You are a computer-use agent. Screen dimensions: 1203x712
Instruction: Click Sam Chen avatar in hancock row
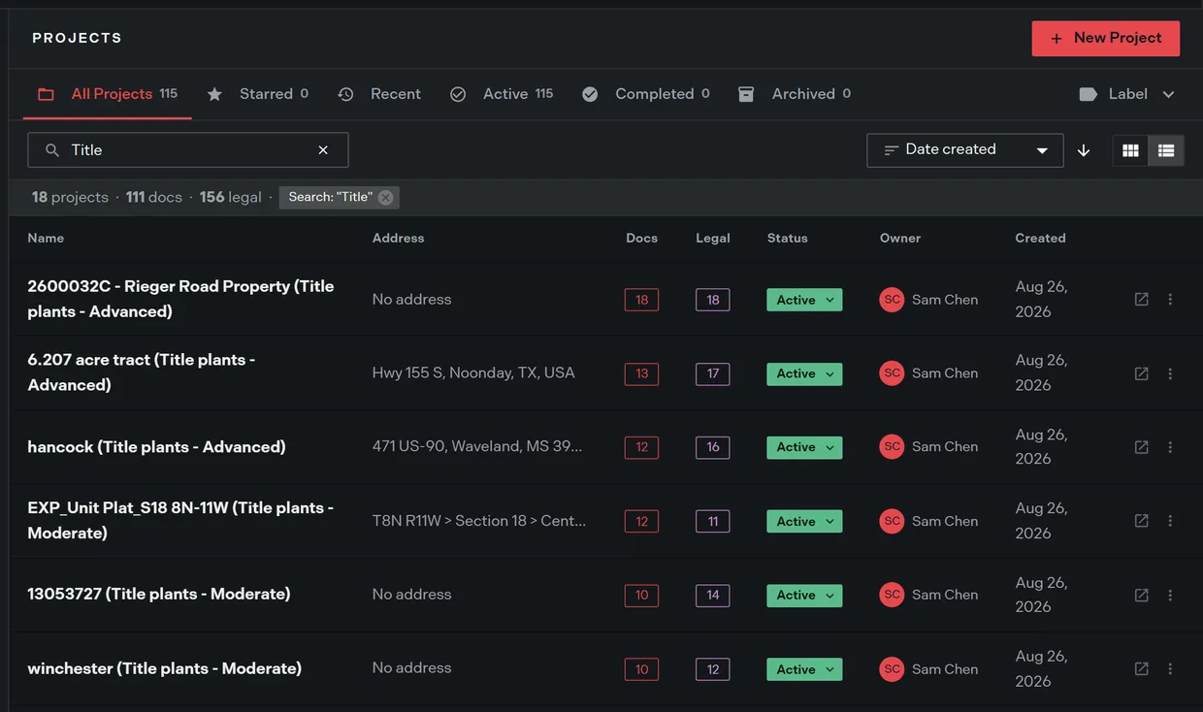tap(892, 447)
